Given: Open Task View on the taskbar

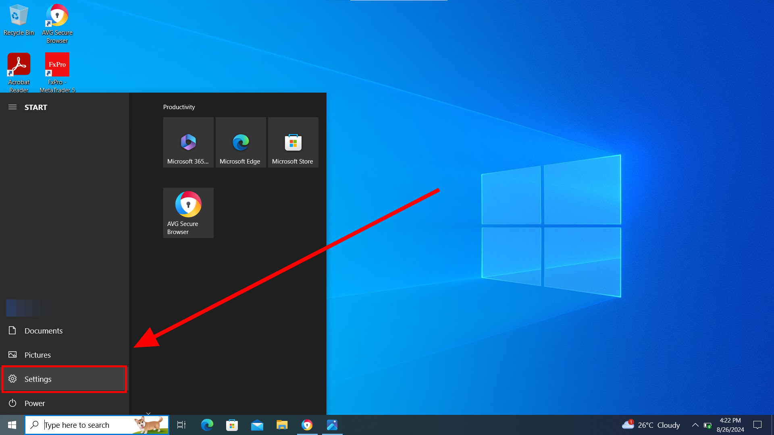Looking at the screenshot, I should (x=181, y=425).
